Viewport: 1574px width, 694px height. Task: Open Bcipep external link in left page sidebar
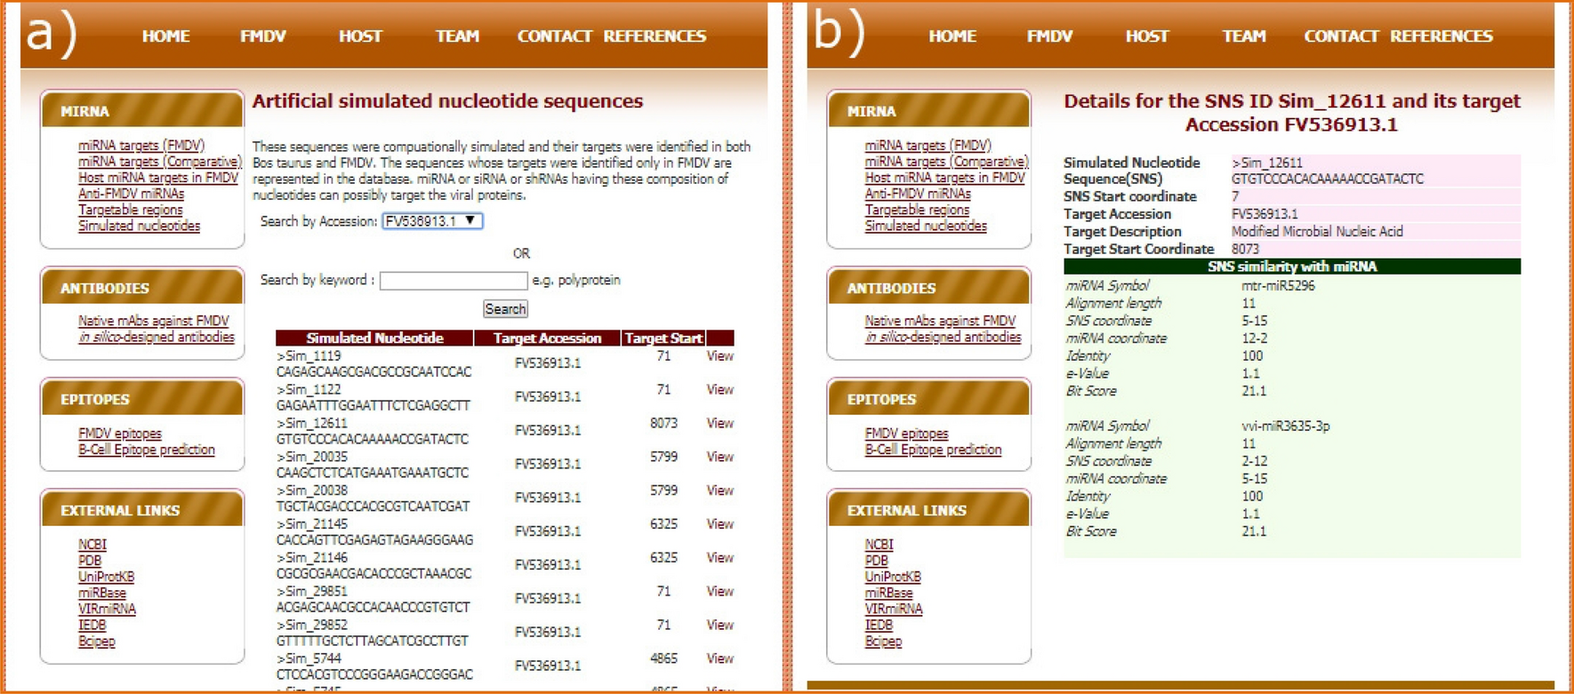[x=97, y=642]
